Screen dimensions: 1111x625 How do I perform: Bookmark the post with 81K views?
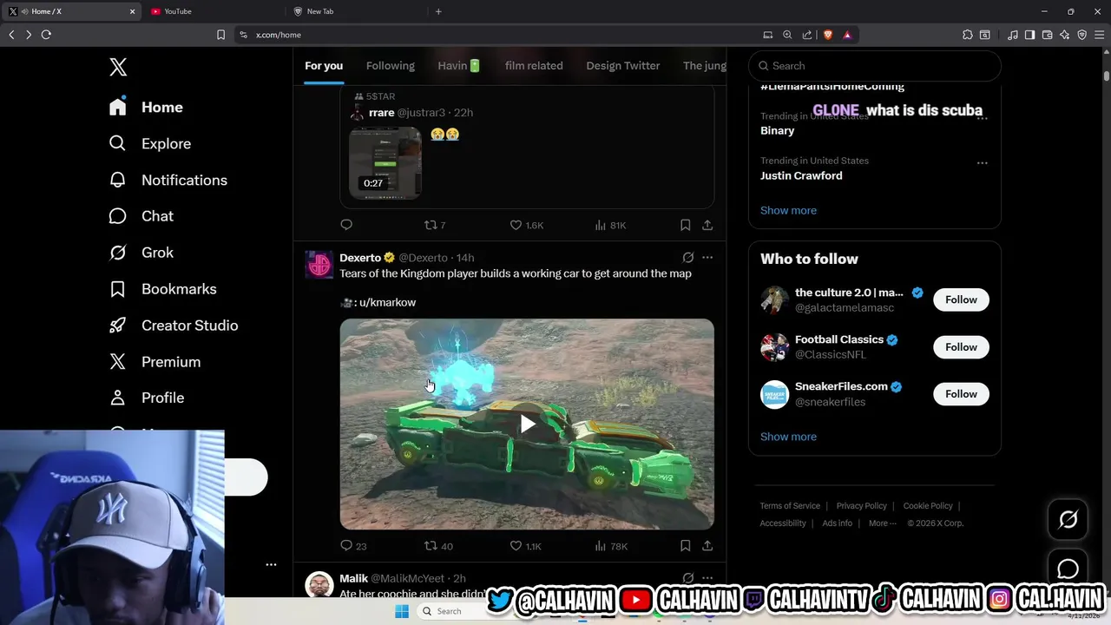point(685,225)
